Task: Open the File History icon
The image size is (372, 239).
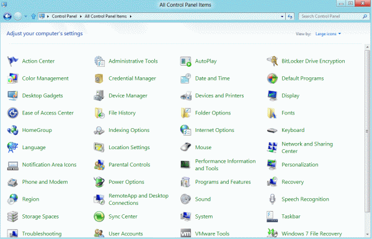Action: tap(99, 113)
